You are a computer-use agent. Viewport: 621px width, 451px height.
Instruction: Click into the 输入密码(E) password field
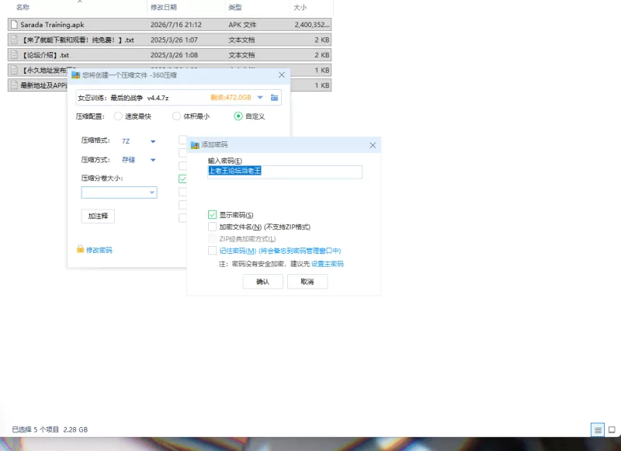(x=285, y=172)
